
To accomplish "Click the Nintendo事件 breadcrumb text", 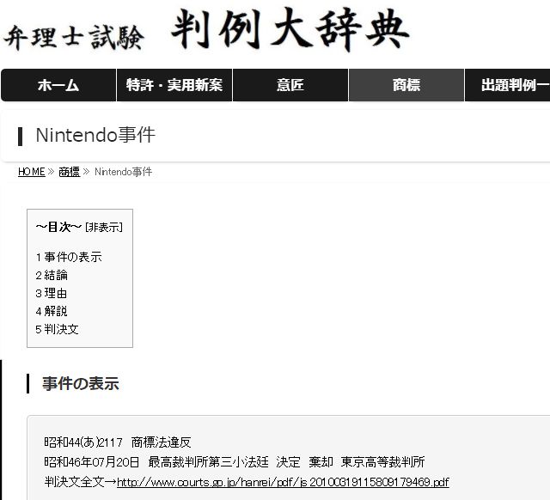I will click(x=124, y=172).
